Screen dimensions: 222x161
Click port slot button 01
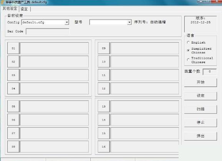point(13,48)
